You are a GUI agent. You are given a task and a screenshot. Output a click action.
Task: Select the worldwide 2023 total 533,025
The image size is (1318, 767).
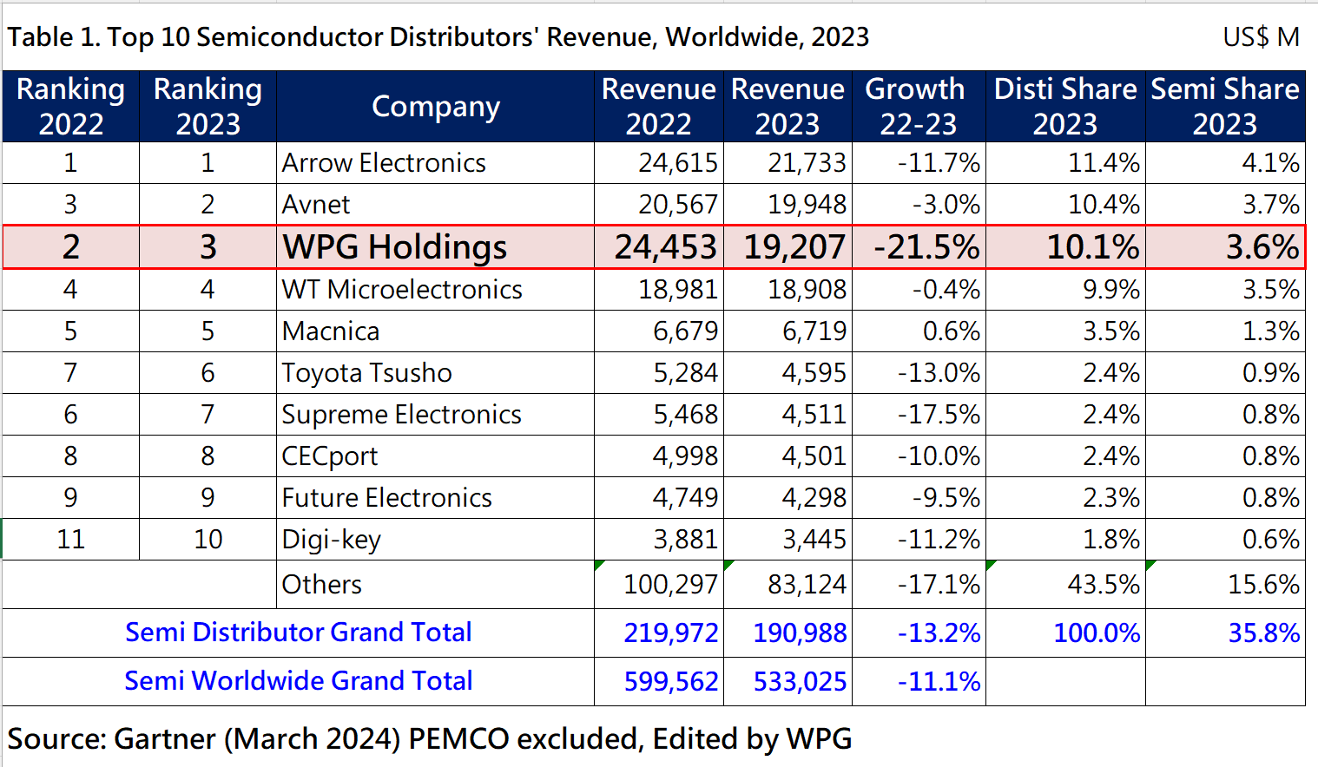pyautogui.click(x=800, y=682)
